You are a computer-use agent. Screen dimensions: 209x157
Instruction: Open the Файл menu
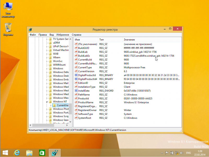click(33, 35)
